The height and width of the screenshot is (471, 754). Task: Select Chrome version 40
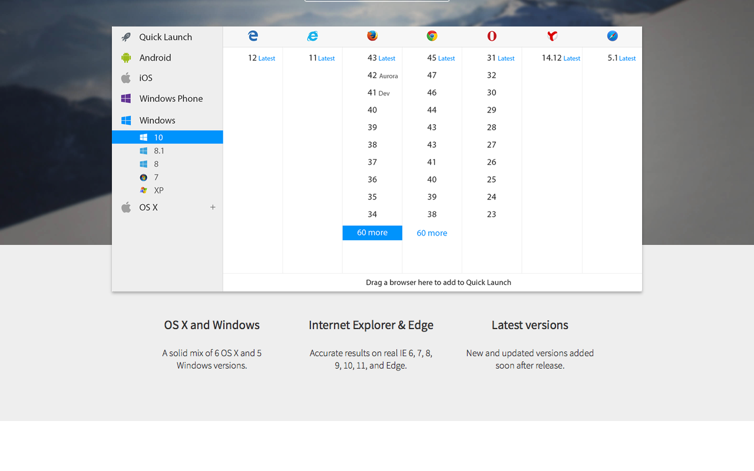pyautogui.click(x=432, y=180)
